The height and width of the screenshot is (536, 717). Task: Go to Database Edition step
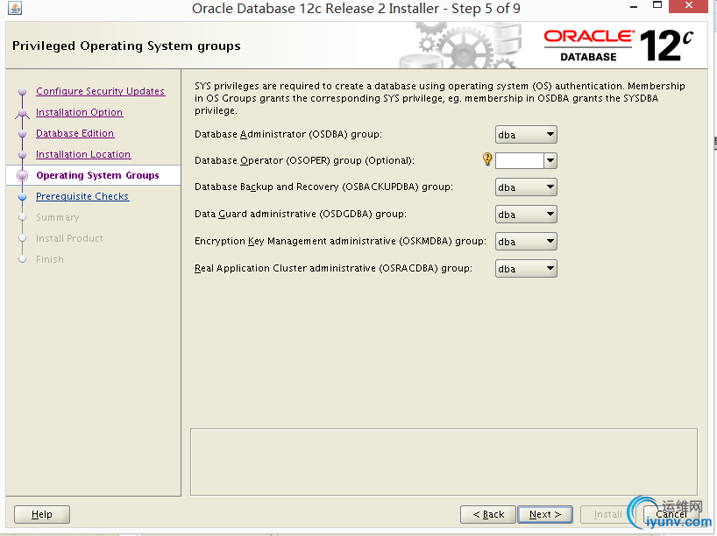click(75, 133)
